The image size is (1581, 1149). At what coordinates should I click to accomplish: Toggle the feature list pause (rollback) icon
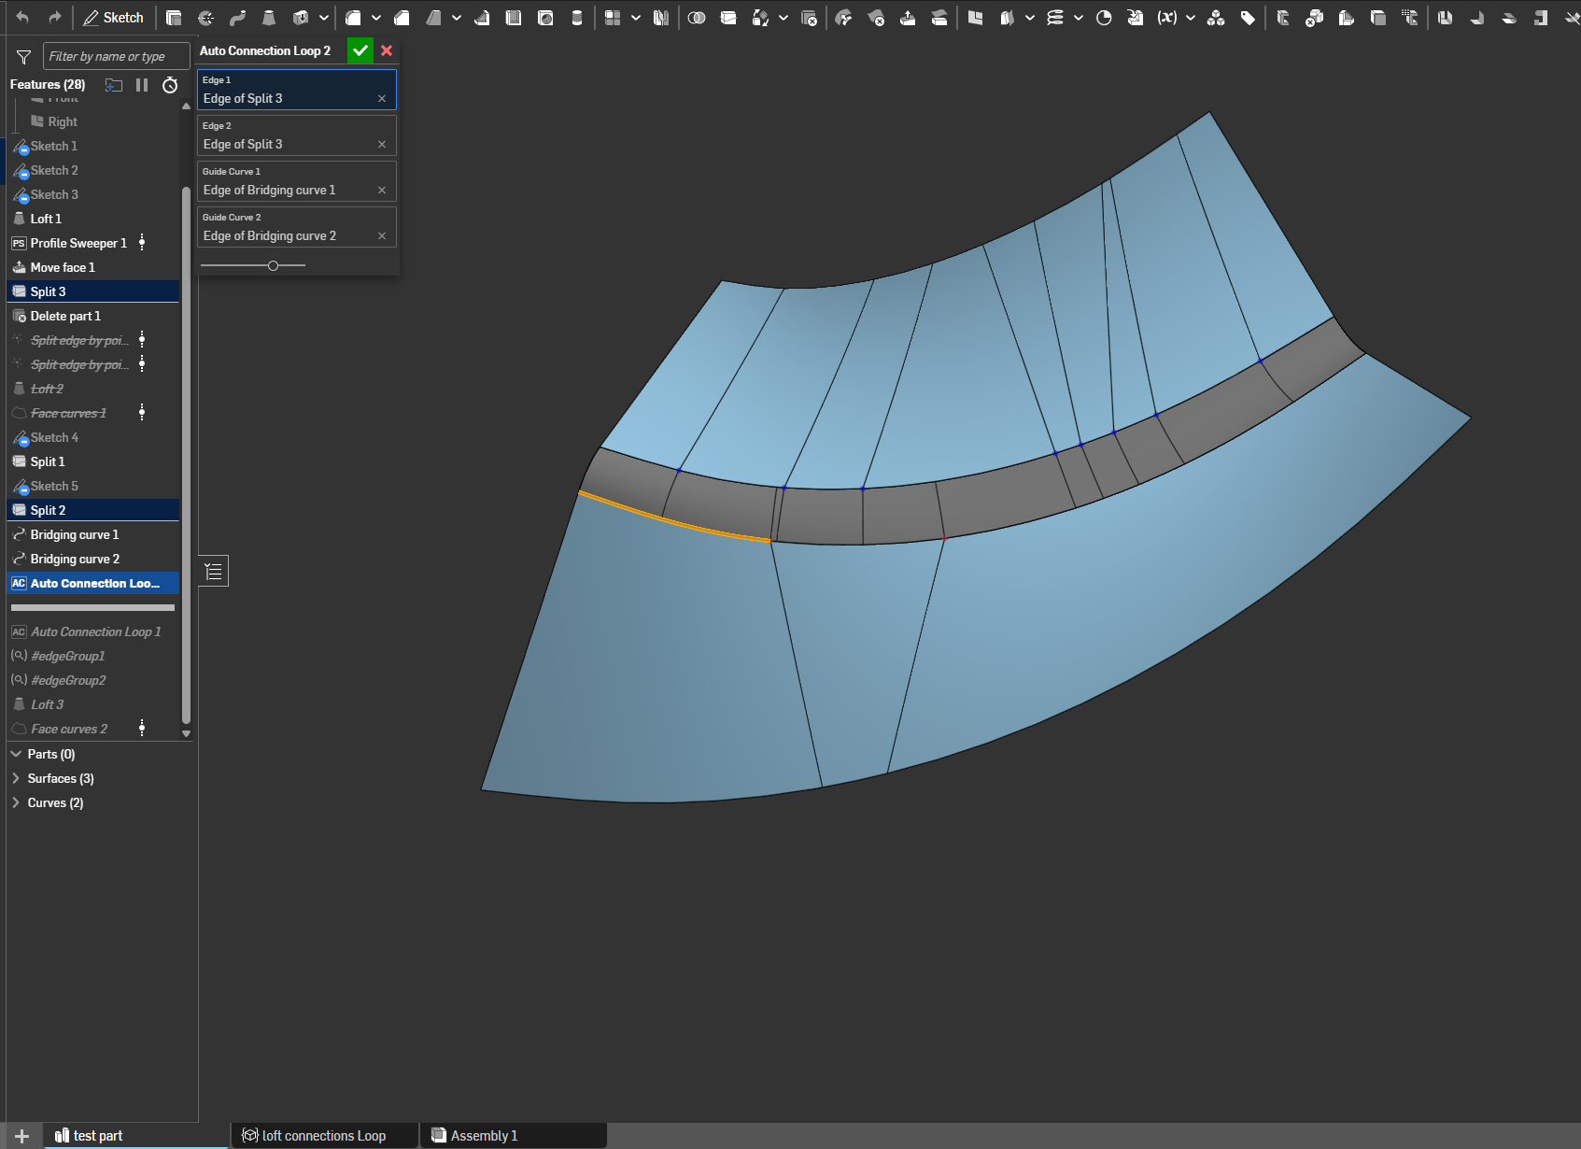click(142, 85)
